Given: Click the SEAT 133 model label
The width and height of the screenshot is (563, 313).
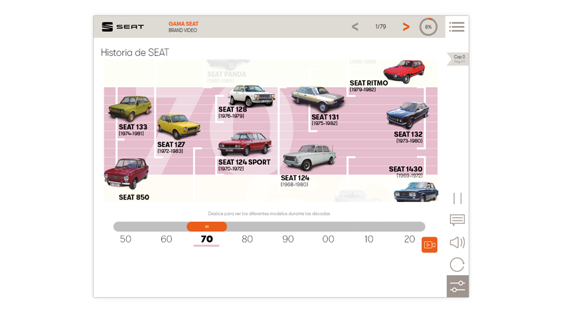Looking at the screenshot, I should point(133,128).
